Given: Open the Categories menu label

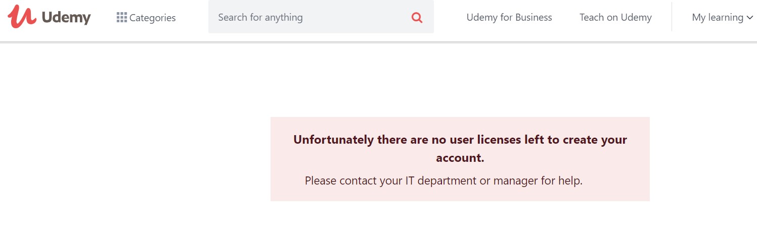Looking at the screenshot, I should click(x=152, y=18).
